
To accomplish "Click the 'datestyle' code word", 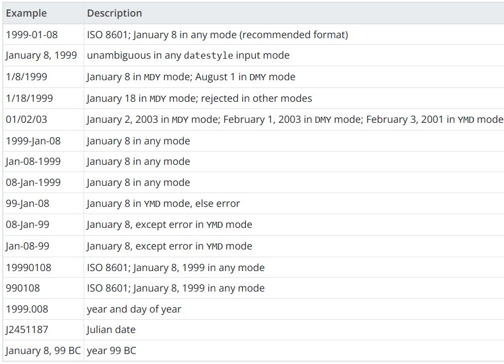I will 208,56.
